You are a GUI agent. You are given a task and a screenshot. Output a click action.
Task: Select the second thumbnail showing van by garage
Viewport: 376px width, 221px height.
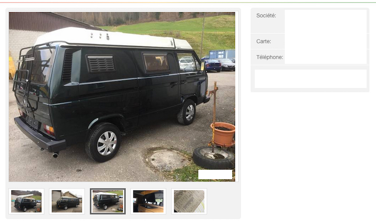[67, 201]
